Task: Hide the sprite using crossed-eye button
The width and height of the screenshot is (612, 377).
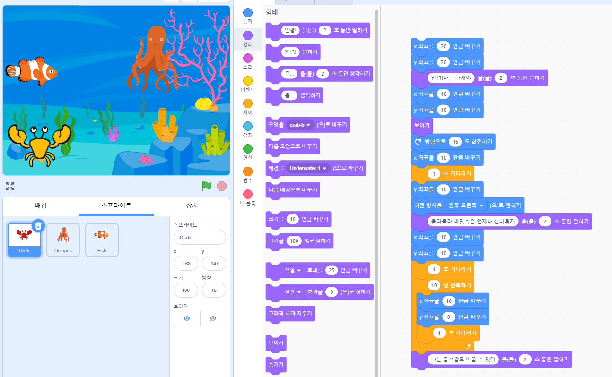Action: (x=213, y=318)
